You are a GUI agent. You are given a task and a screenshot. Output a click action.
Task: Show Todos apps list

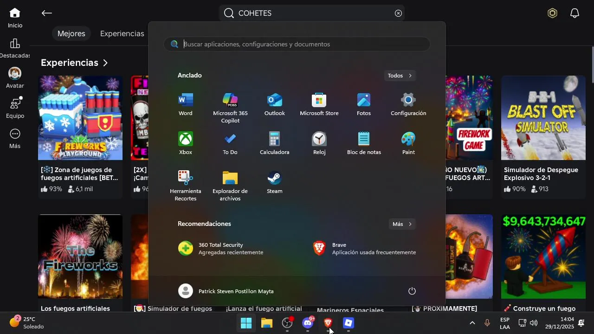click(x=400, y=76)
